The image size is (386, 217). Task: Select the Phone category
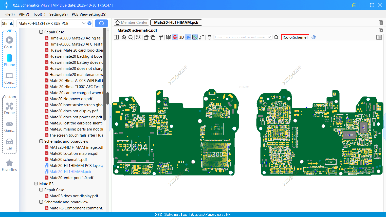tap(9, 60)
